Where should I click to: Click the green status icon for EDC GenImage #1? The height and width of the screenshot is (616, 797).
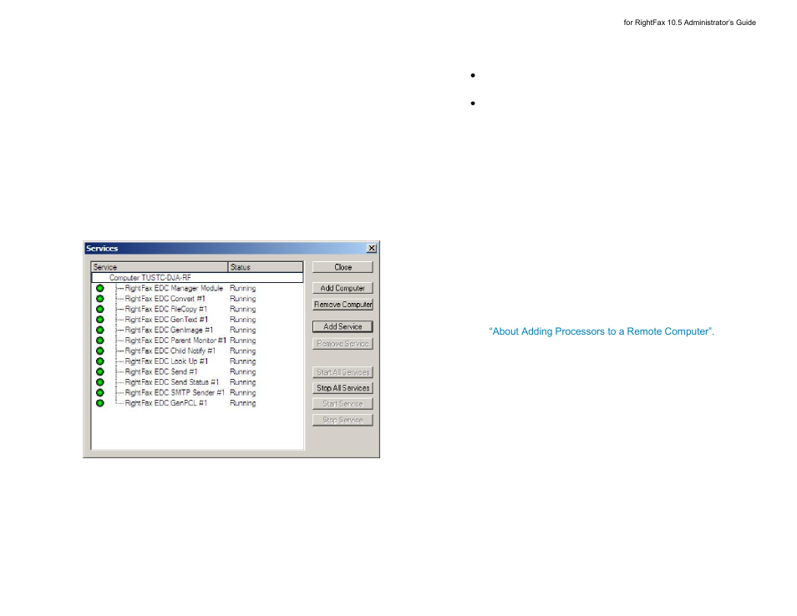coord(100,330)
